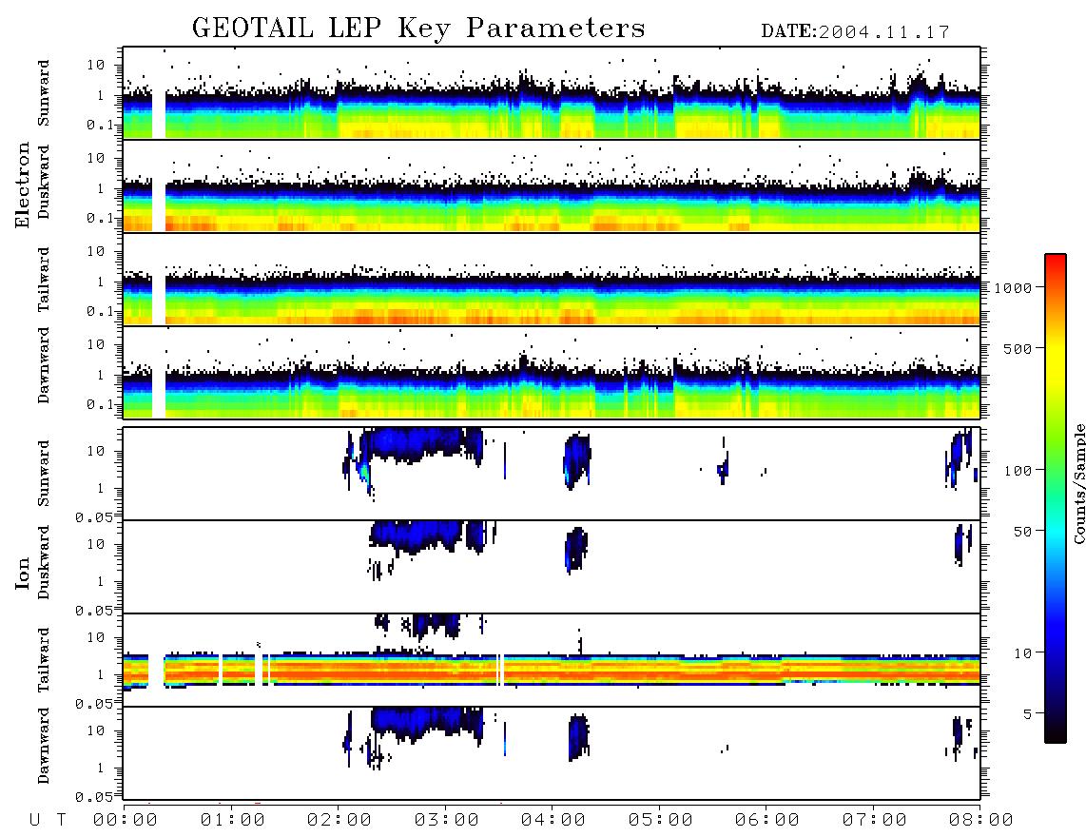Click the black bottom of the colorbar
Image resolution: width=1086 pixels, height=837 pixels.
pyautogui.click(x=1056, y=736)
